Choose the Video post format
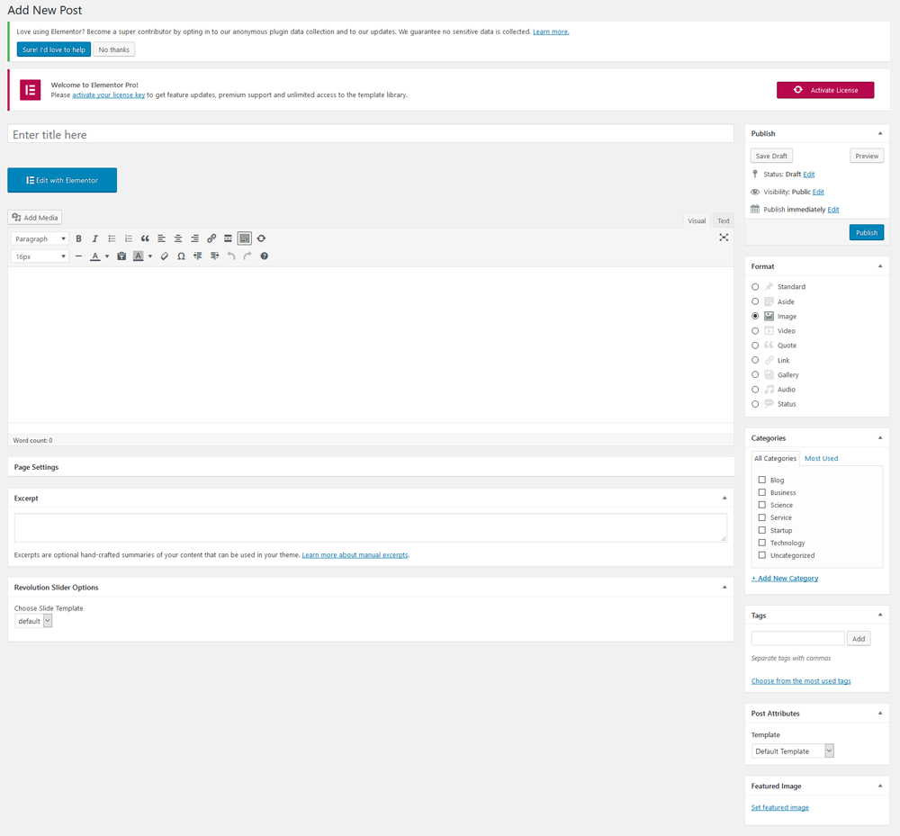The image size is (900, 836). [x=755, y=331]
